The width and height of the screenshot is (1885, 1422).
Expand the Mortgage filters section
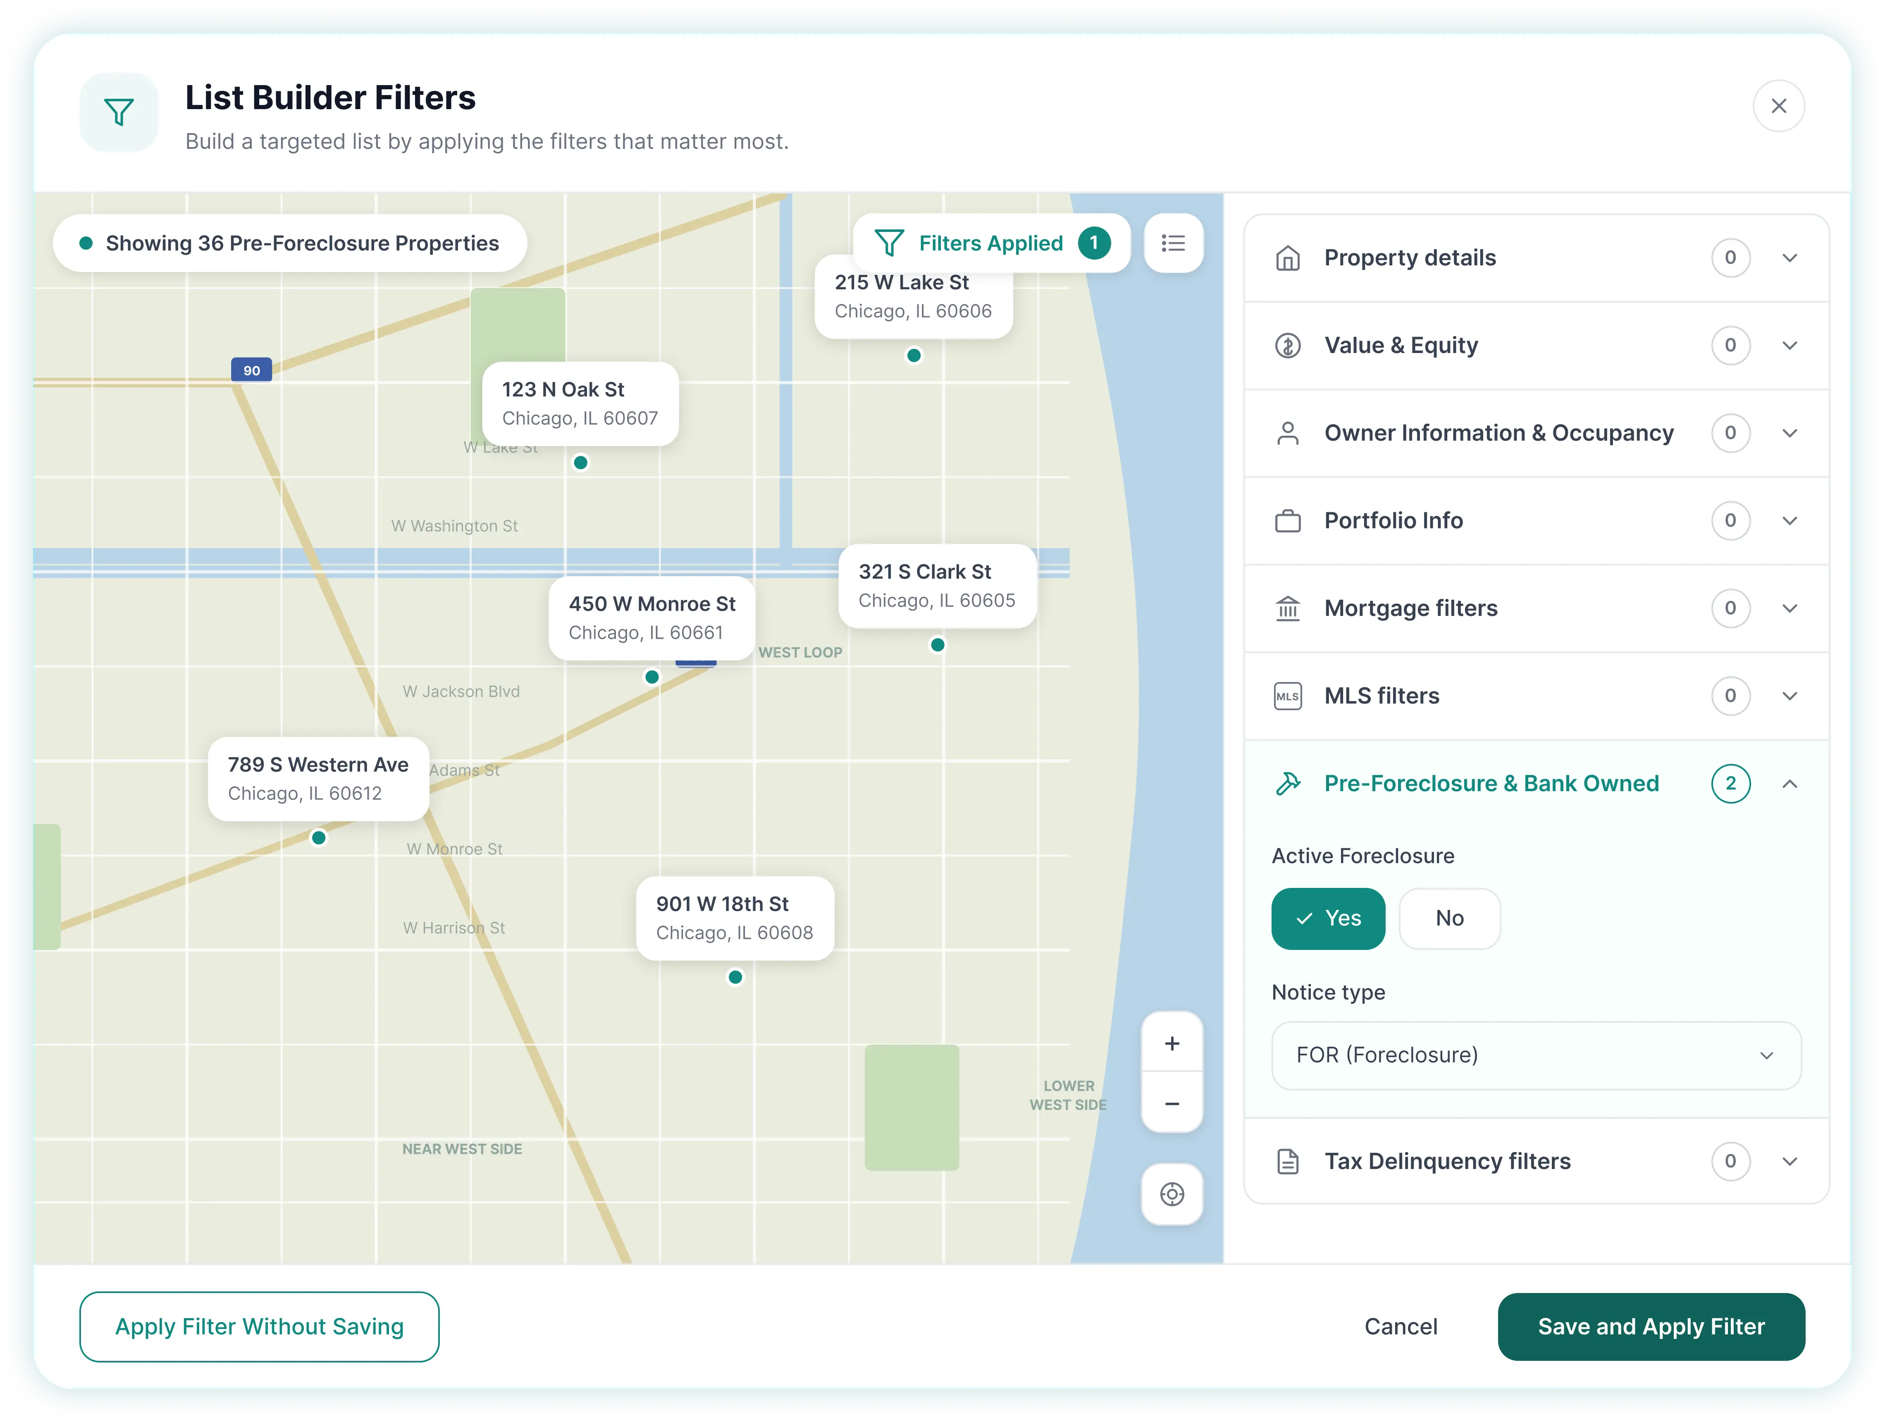[x=1536, y=608]
